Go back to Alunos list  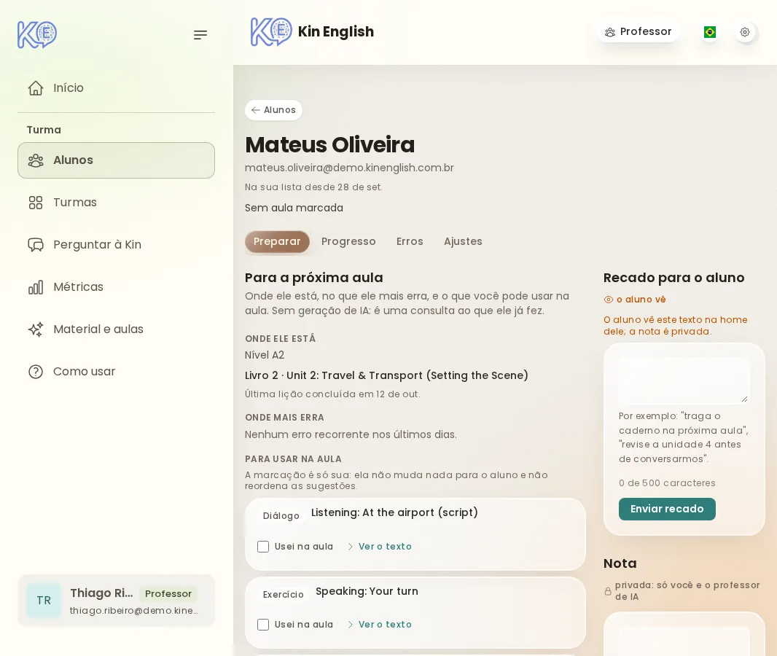pyautogui.click(x=273, y=110)
